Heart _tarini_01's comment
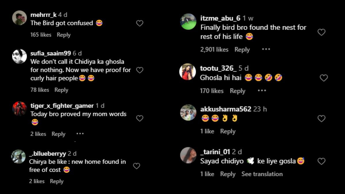 [321, 161]
